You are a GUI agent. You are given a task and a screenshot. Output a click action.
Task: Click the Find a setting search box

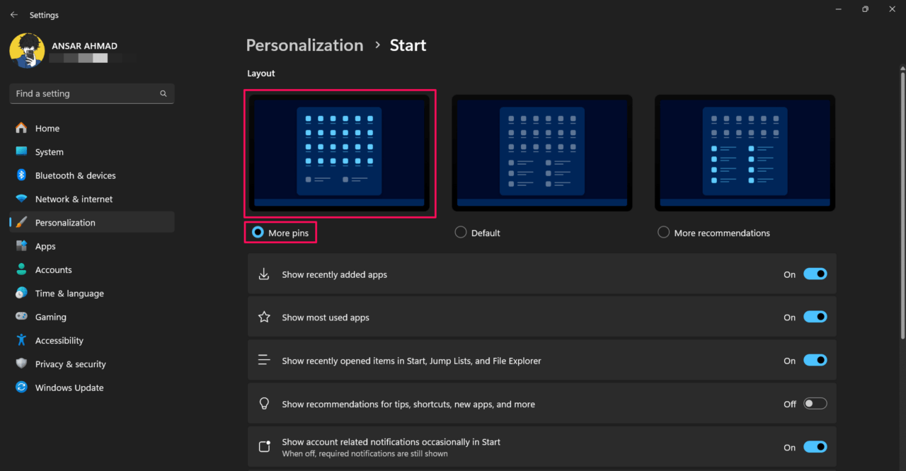[85, 93]
